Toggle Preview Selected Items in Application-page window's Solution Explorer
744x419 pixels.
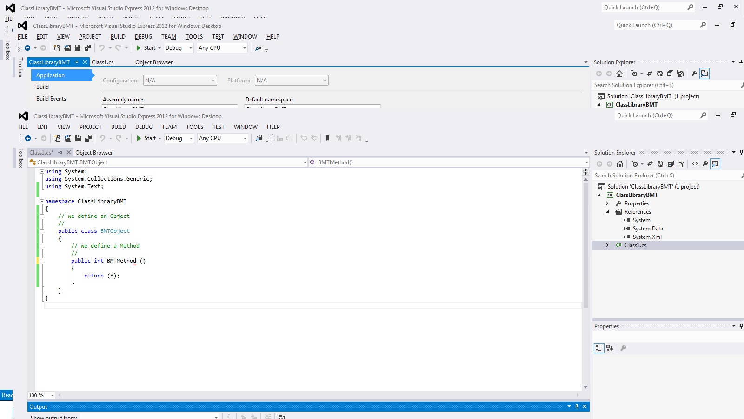point(704,74)
